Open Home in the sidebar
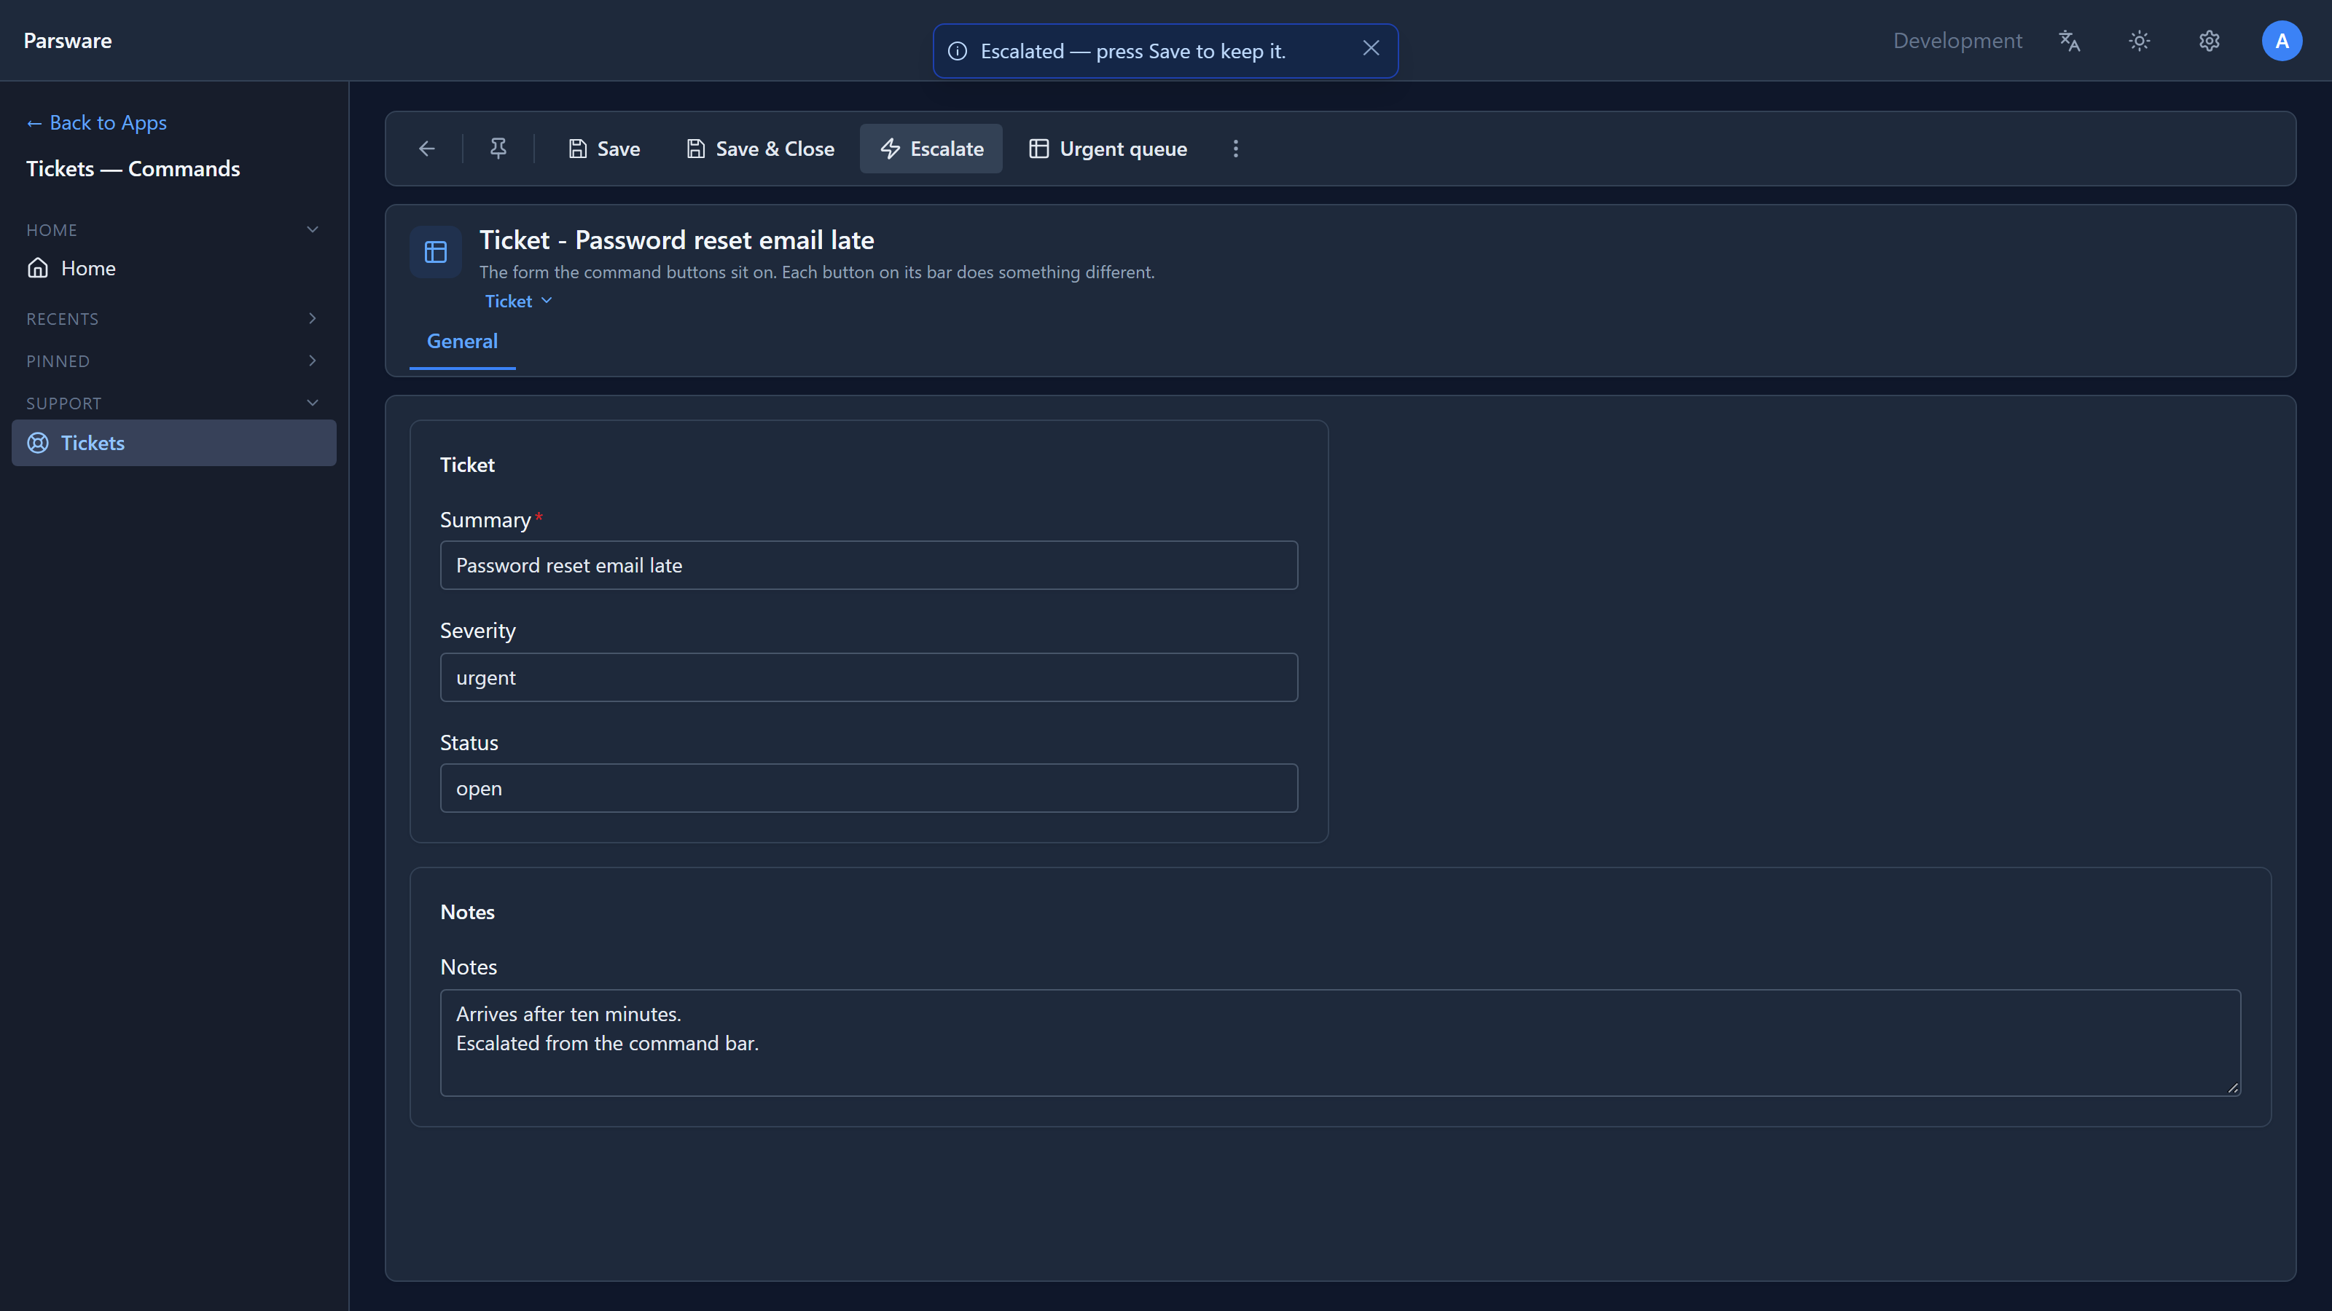This screenshot has width=2332, height=1311. tap(174, 268)
